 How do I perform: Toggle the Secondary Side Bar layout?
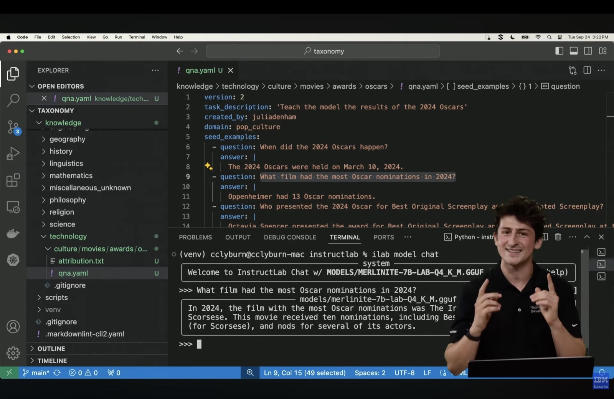point(588,51)
